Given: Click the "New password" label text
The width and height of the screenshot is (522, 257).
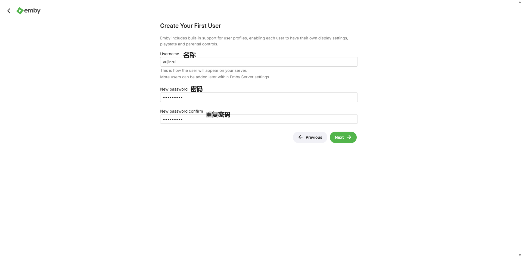Looking at the screenshot, I should [174, 89].
